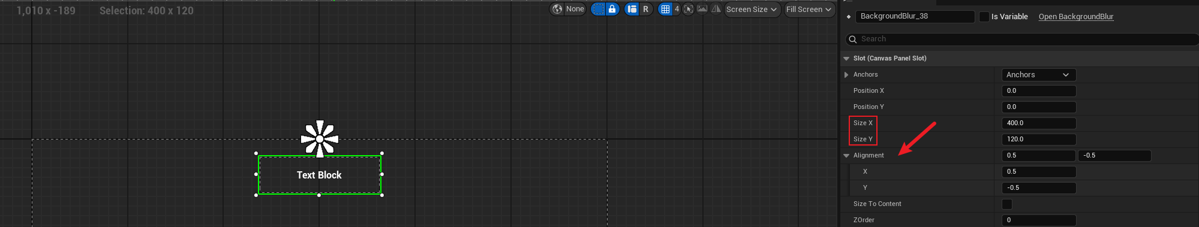The image size is (1199, 227).
Task: Click the mirror flip triangles icon
Action: tap(716, 9)
